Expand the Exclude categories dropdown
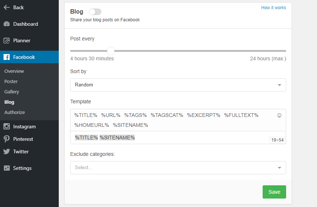Viewport: 317px width, 207px height. [178, 168]
